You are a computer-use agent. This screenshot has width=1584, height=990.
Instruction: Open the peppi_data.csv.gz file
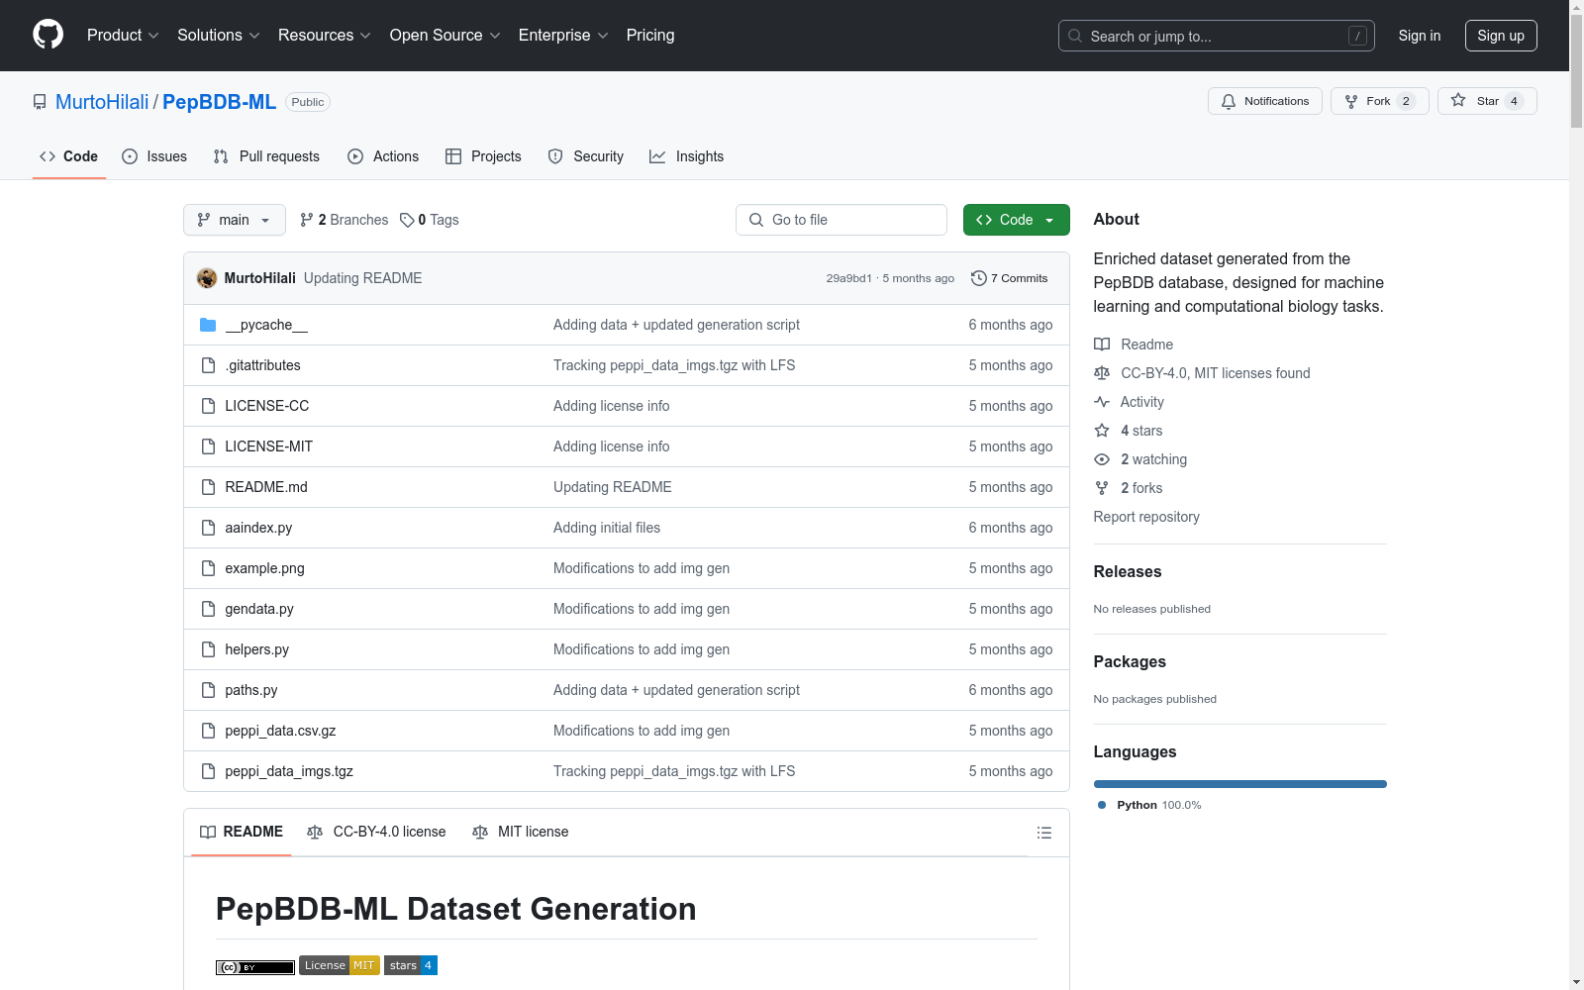[280, 731]
